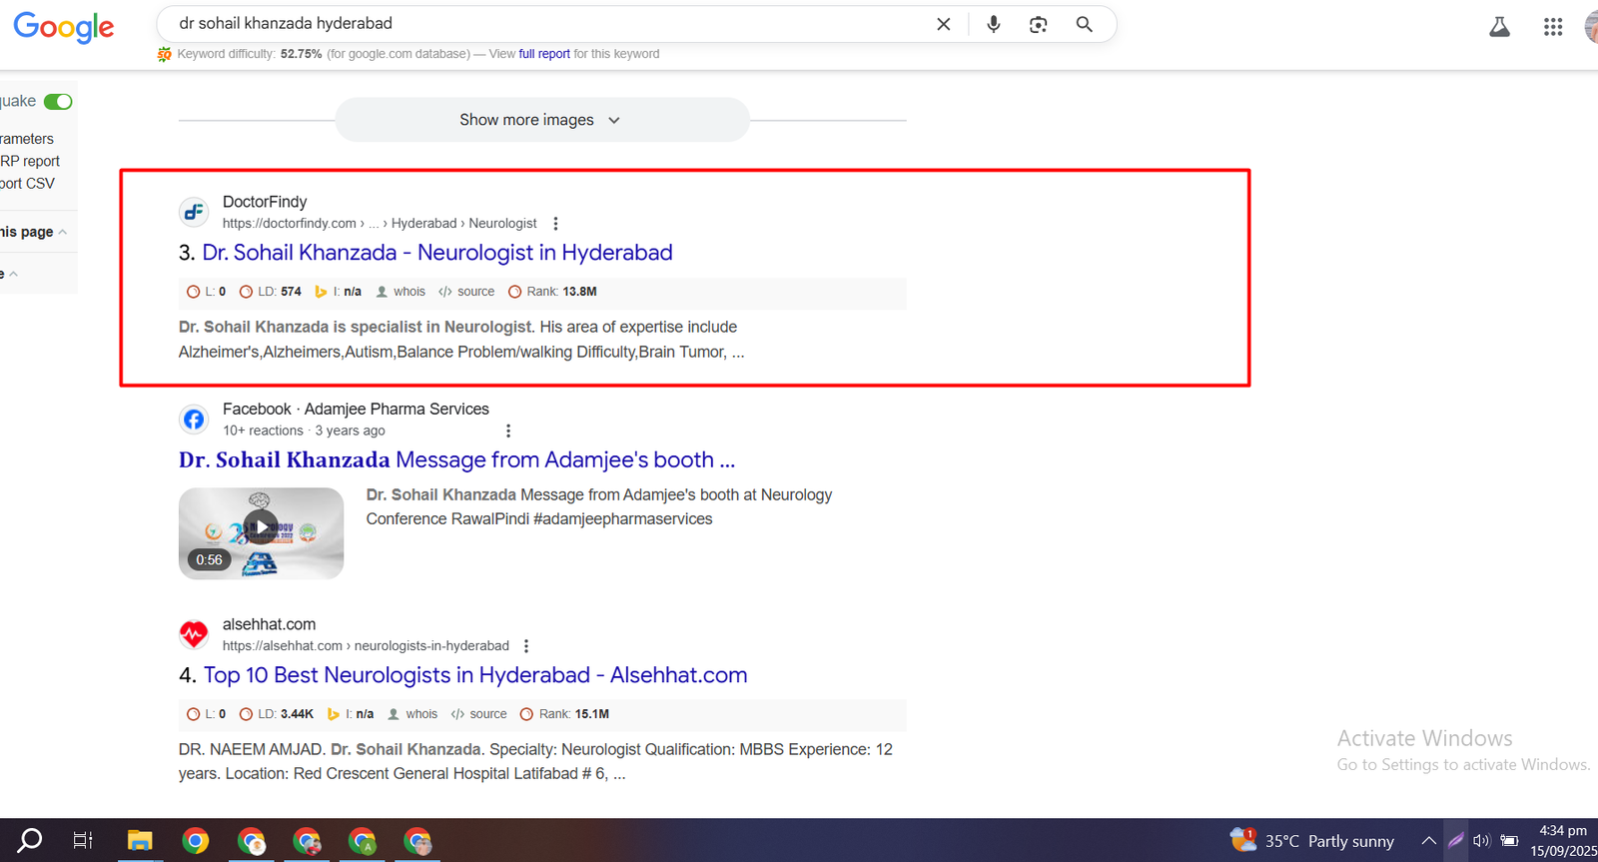Click the magnifying glass search button
The height and width of the screenshot is (862, 1598).
[x=1084, y=24]
